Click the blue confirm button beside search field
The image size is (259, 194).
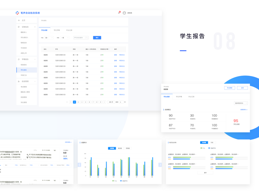pyautogui.click(x=97, y=38)
